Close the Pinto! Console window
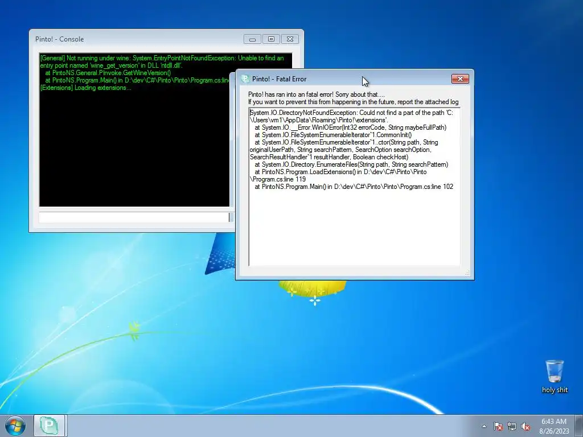The image size is (583, 437). (290, 39)
